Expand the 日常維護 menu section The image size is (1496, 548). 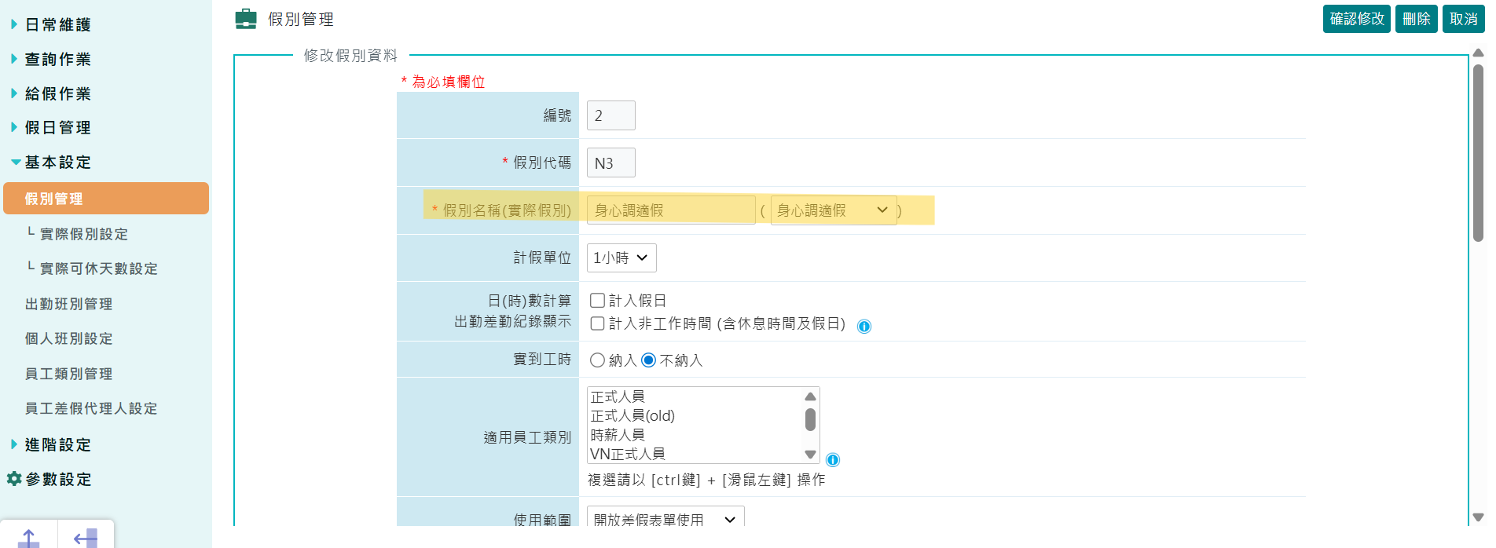[x=57, y=25]
